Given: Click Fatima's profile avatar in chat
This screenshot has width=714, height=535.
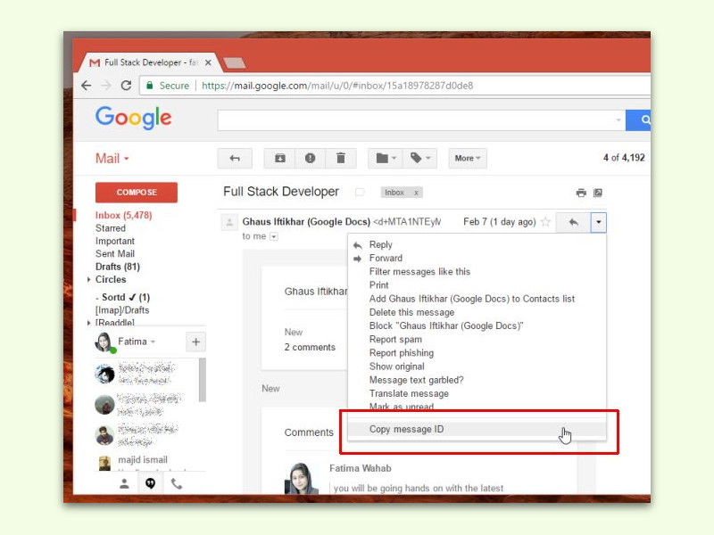Looking at the screenshot, I should 104,342.
